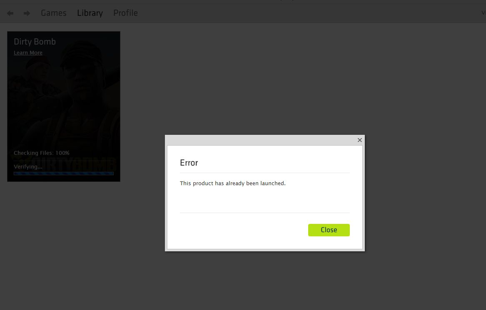Click the back navigation arrow
This screenshot has height=310, width=486.
10,13
